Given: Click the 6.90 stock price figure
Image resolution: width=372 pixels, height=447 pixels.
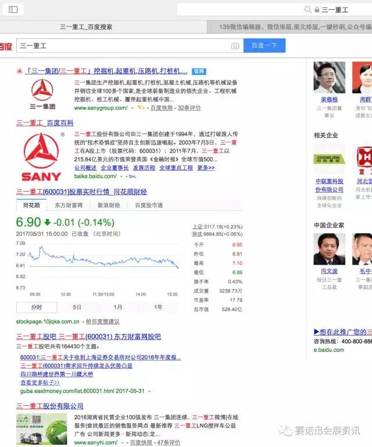Looking at the screenshot, I should [28, 222].
